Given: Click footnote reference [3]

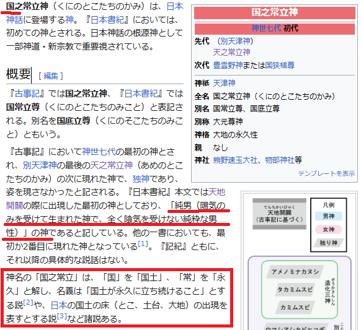Looking at the screenshot, I should point(62,316).
